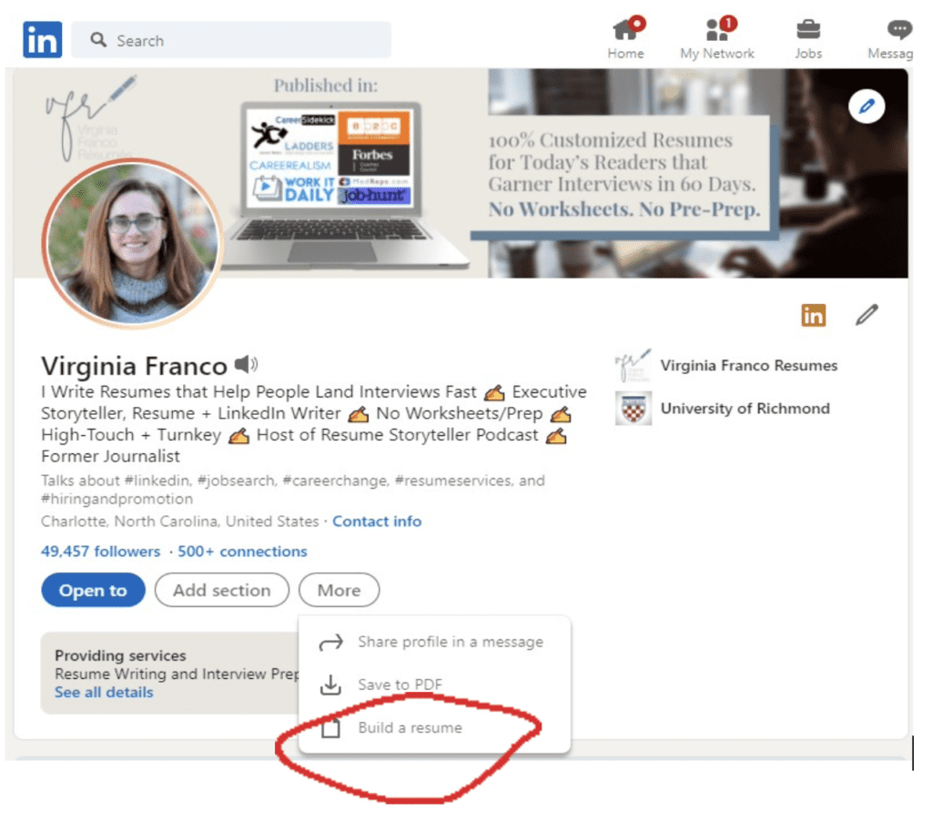The image size is (932, 821).
Task: Open 500+ connections link
Action: click(x=242, y=551)
